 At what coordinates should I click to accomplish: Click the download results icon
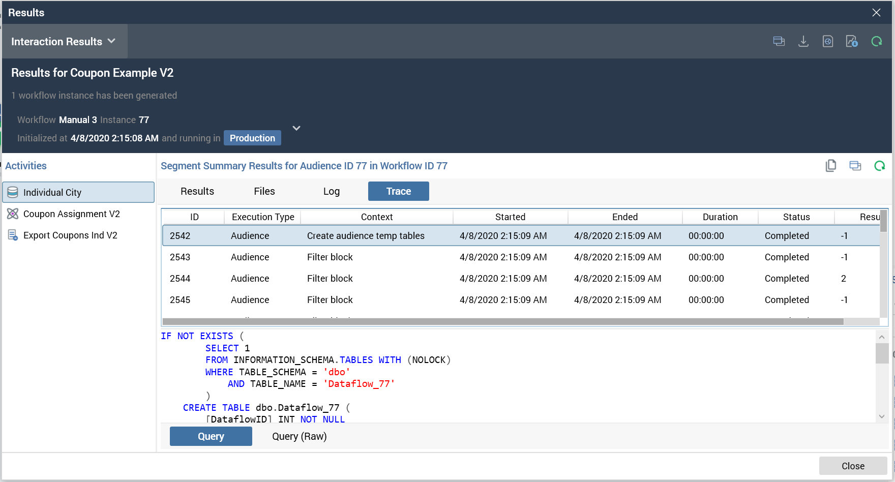803,42
